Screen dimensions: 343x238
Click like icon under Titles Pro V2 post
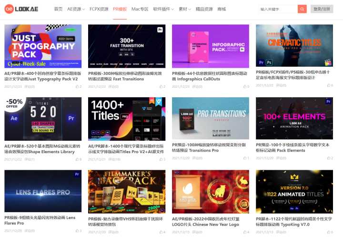point(161,159)
